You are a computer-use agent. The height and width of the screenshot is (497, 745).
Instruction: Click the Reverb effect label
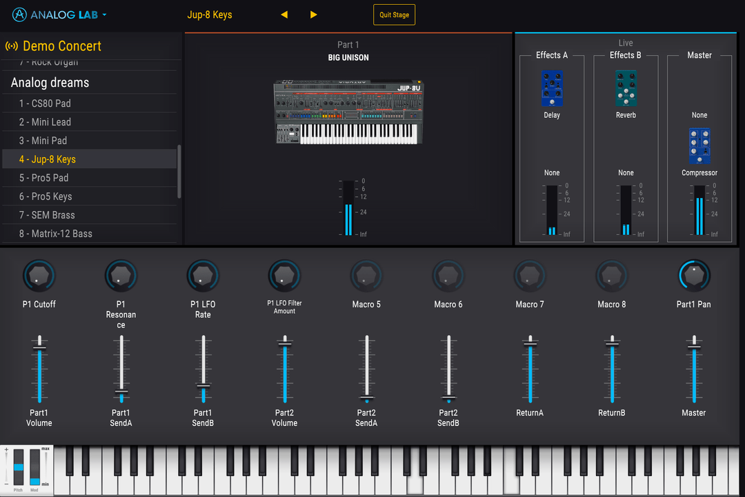[626, 115]
